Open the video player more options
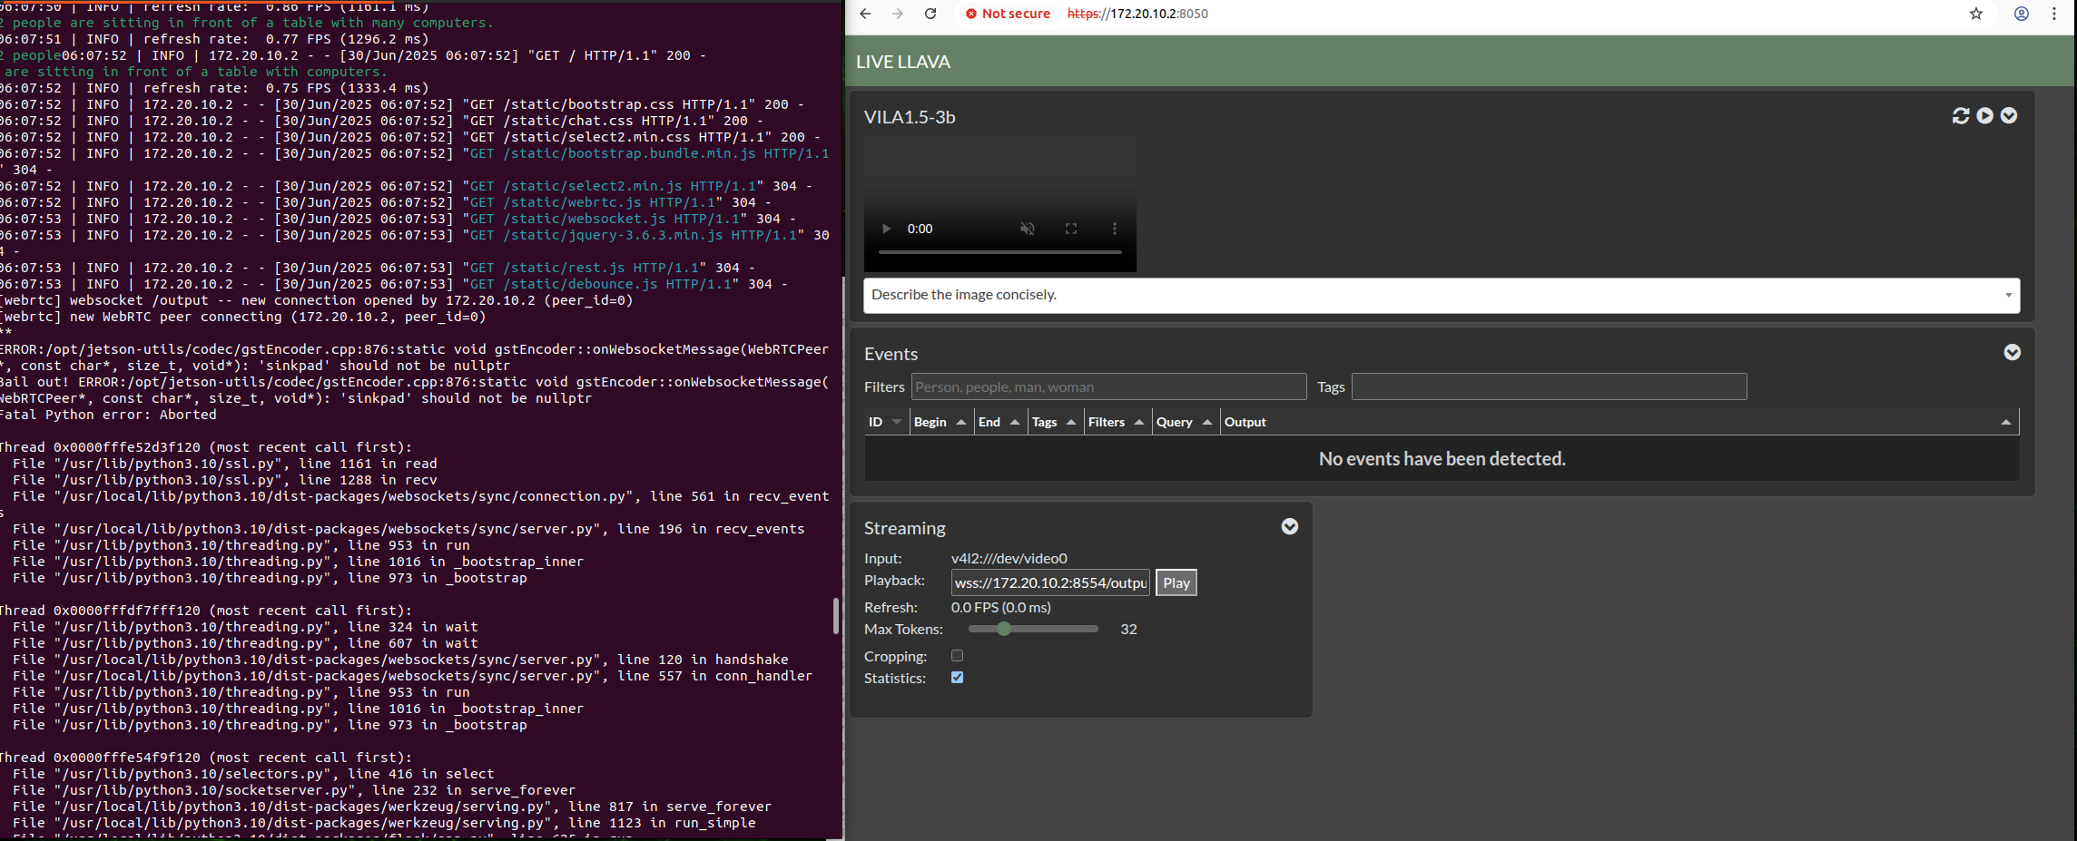 coord(1115,229)
